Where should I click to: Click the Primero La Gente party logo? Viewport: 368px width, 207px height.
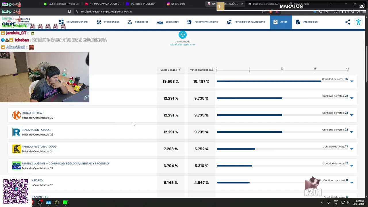pyautogui.click(x=17, y=166)
